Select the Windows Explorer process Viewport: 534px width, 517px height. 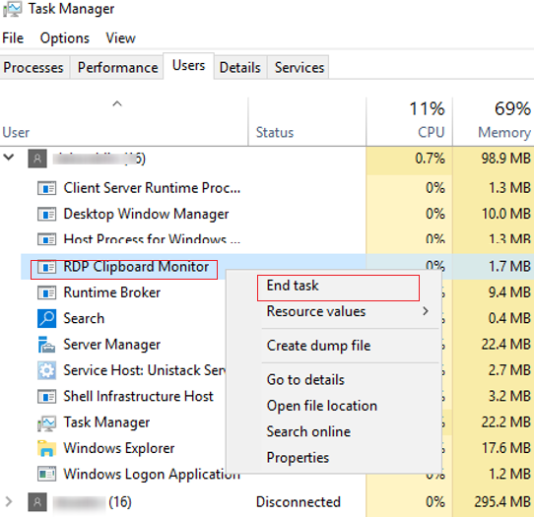click(119, 448)
